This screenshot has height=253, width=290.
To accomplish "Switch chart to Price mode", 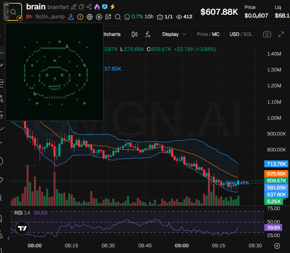I will pos(202,34).
